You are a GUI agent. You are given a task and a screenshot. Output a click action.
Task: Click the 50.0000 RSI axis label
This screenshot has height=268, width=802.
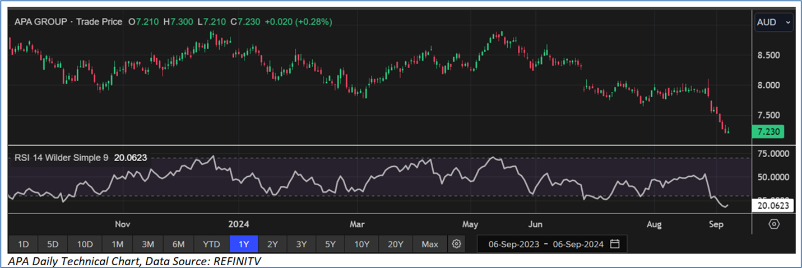coord(774,177)
